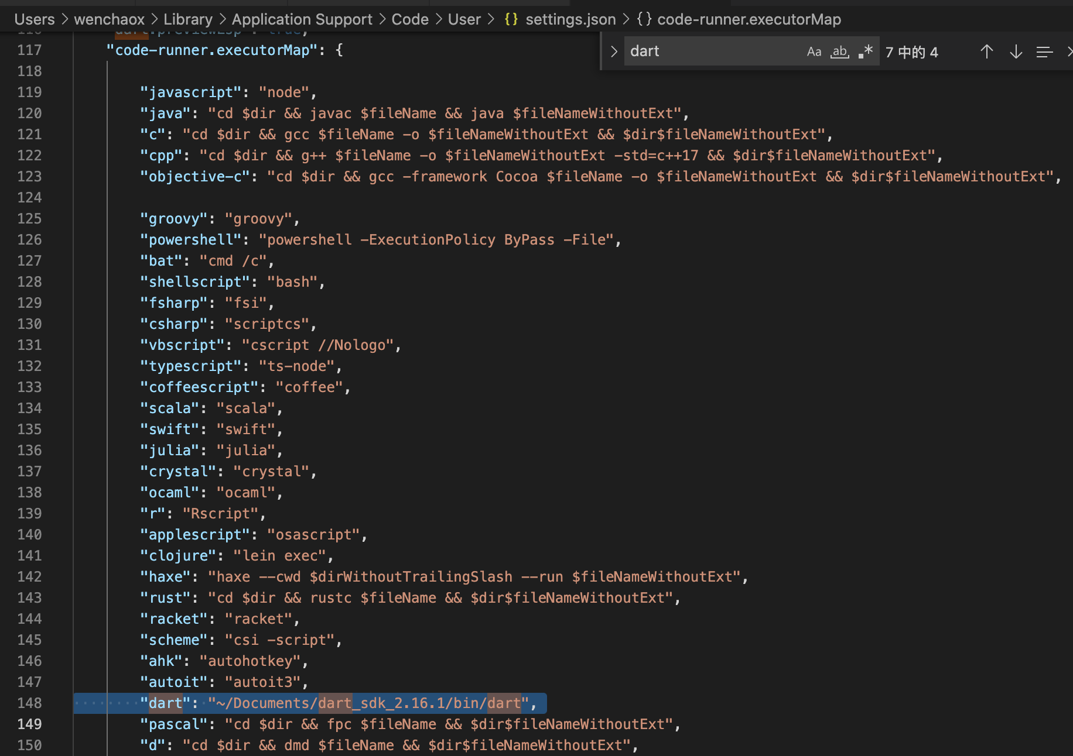1073x756 pixels.
Task: Click the highlighted "dart" key on line 148
Action: coord(165,703)
